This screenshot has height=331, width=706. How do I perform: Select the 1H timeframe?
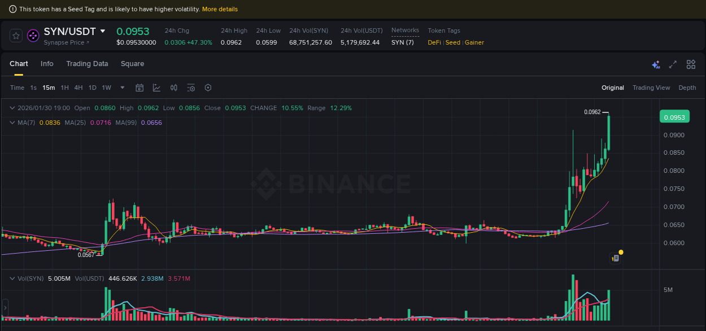click(64, 88)
